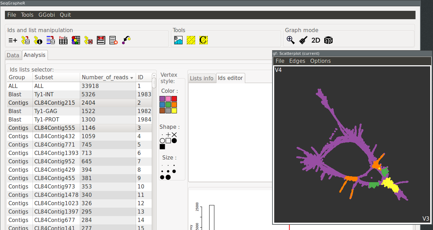Click the Prefix table icon
433x230 pixels.
pos(63,40)
